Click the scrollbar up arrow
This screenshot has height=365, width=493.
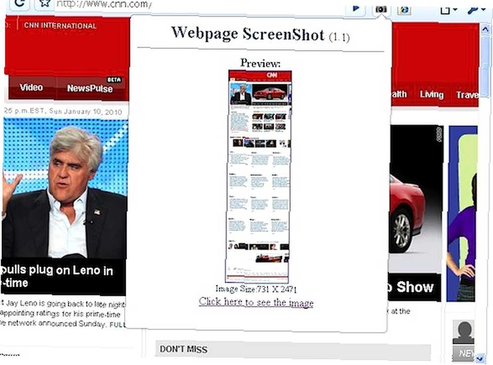point(485,30)
